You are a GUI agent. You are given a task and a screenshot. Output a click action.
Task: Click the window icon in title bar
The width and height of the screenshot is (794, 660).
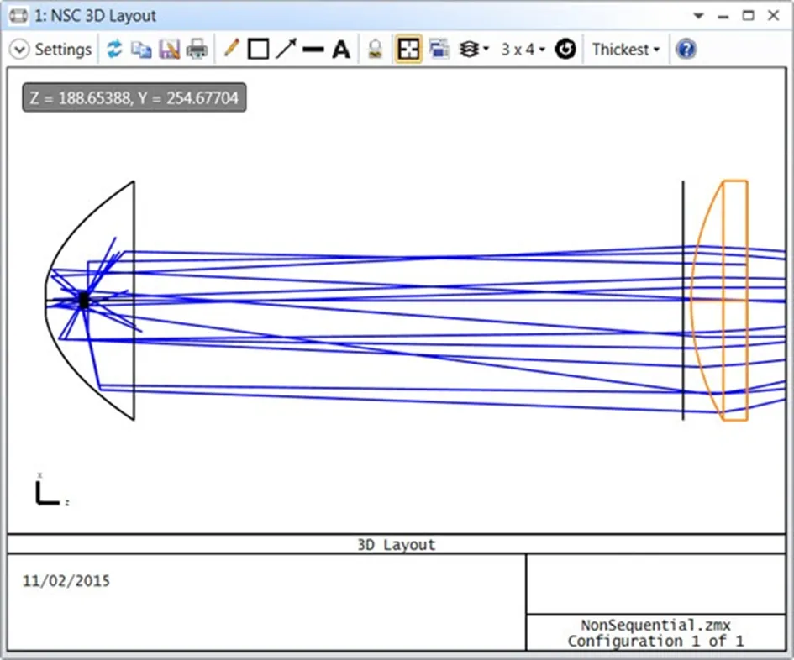(18, 16)
